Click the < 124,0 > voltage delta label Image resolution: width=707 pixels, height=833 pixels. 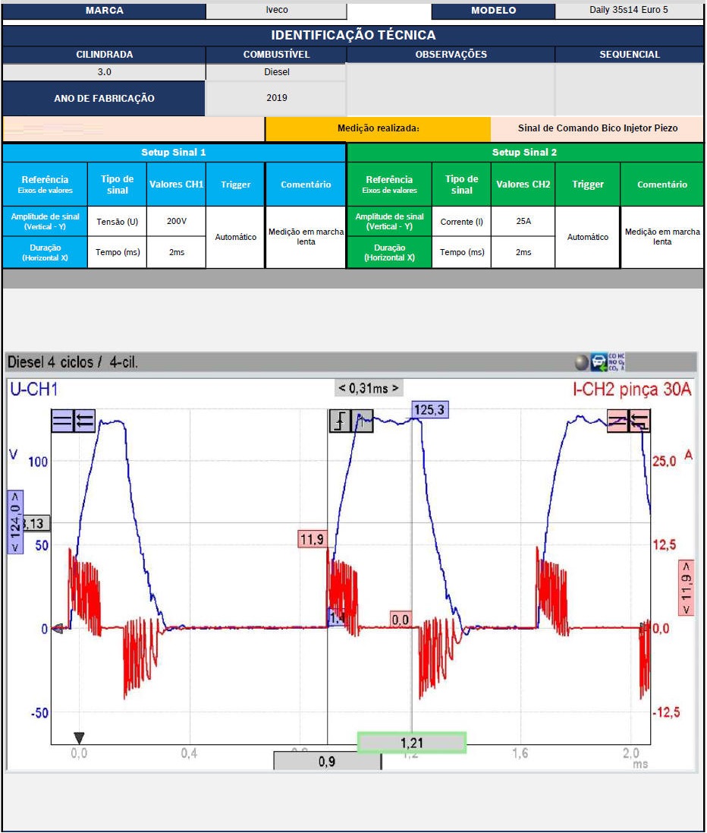point(15,521)
